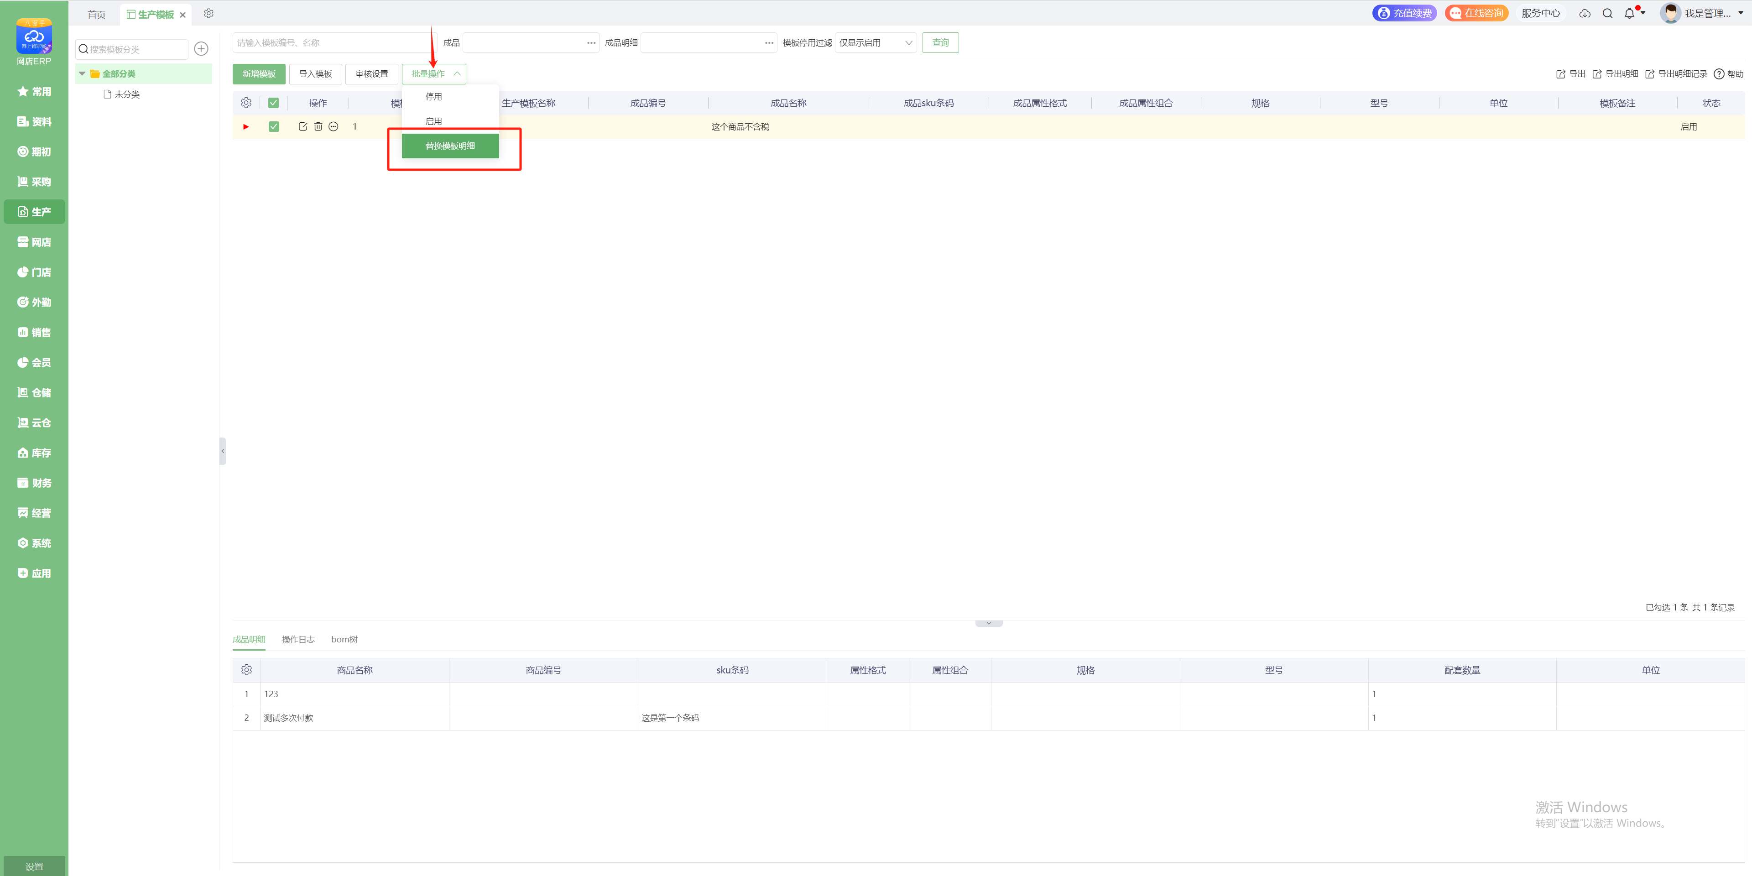The height and width of the screenshot is (876, 1752).
Task: Select the 生产 production sidebar item
Action: (x=34, y=212)
